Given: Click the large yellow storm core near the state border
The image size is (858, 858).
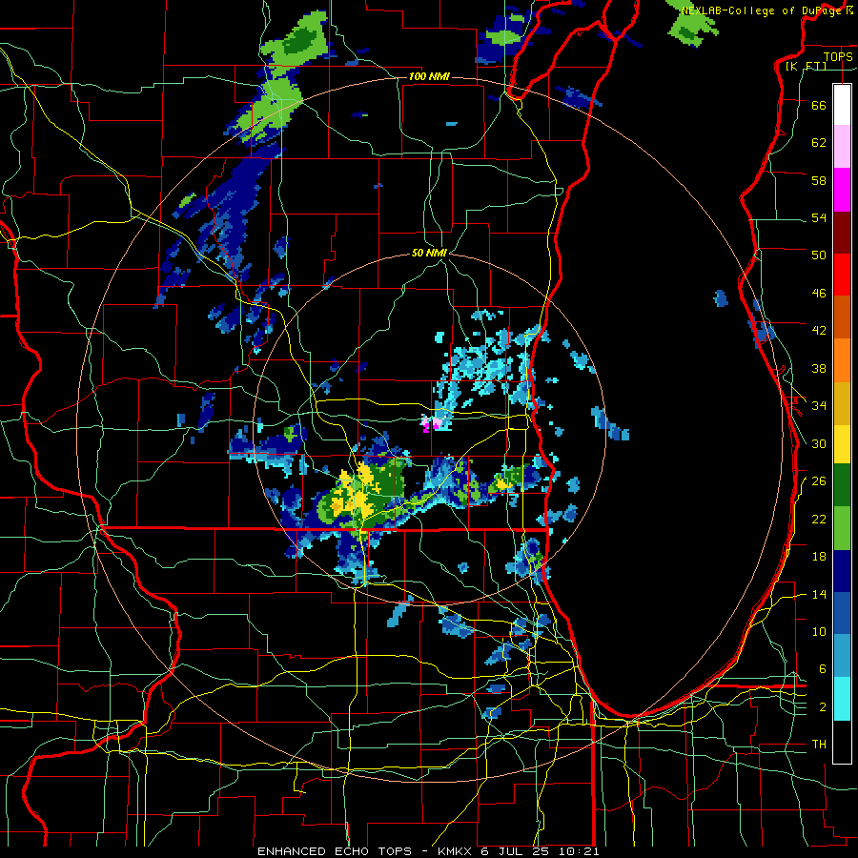Looking at the screenshot, I should [x=358, y=493].
